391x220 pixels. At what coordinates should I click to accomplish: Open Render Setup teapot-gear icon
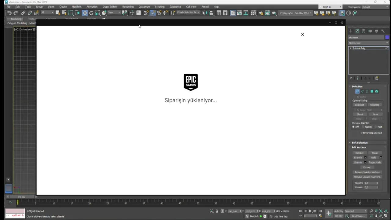click(x=261, y=13)
